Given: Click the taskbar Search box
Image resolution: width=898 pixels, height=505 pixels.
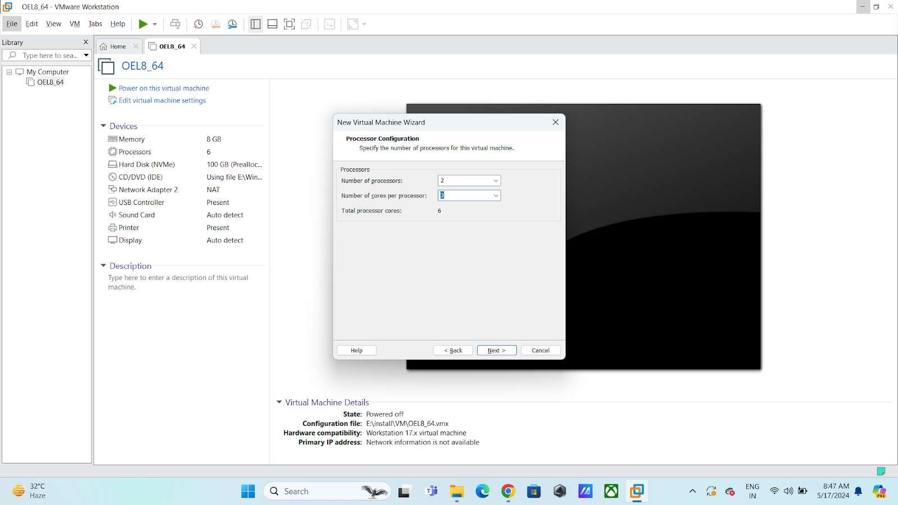Looking at the screenshot, I should pos(327,491).
